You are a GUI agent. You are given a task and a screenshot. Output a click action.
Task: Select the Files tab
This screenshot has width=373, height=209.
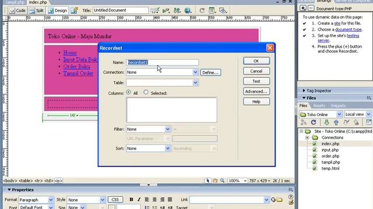[303, 106]
